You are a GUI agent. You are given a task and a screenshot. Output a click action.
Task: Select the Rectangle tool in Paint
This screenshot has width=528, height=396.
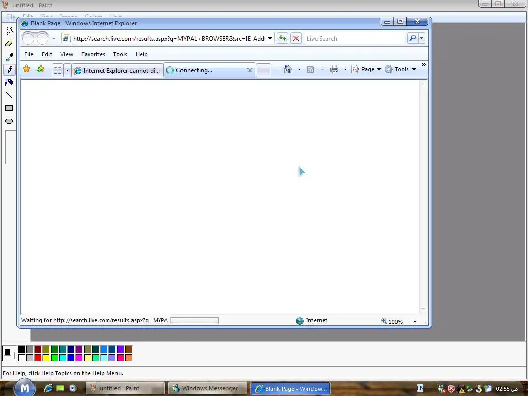pyautogui.click(x=9, y=108)
